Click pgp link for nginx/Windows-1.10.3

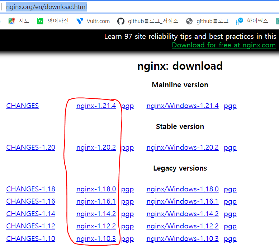pos(230,239)
